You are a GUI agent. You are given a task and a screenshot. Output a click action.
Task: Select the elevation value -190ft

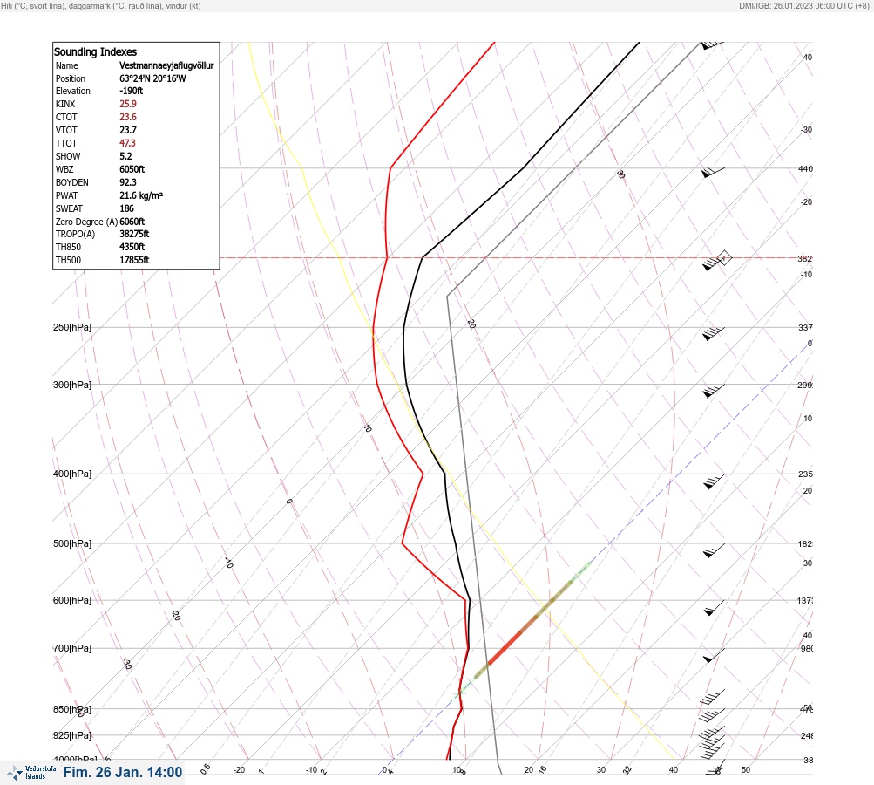coord(131,91)
